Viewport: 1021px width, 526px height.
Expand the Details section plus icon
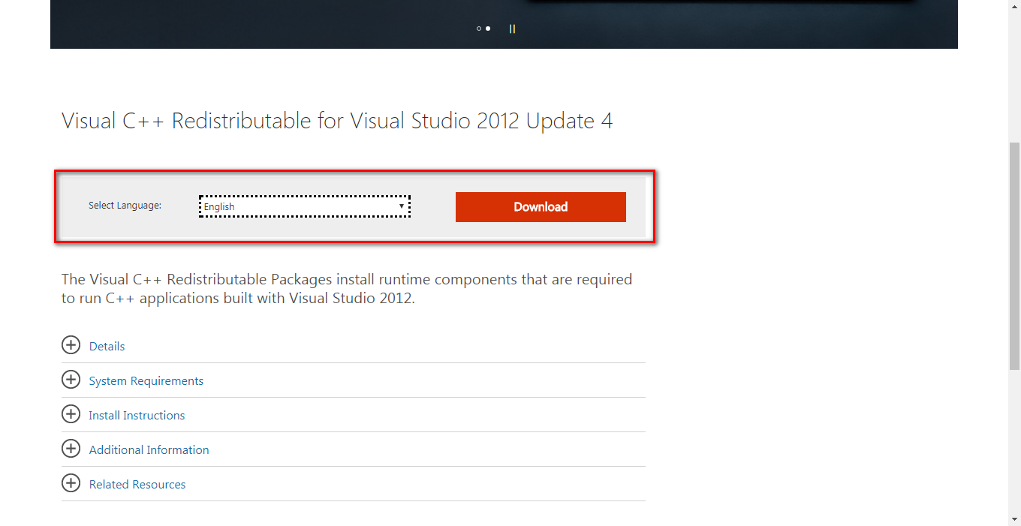point(71,345)
